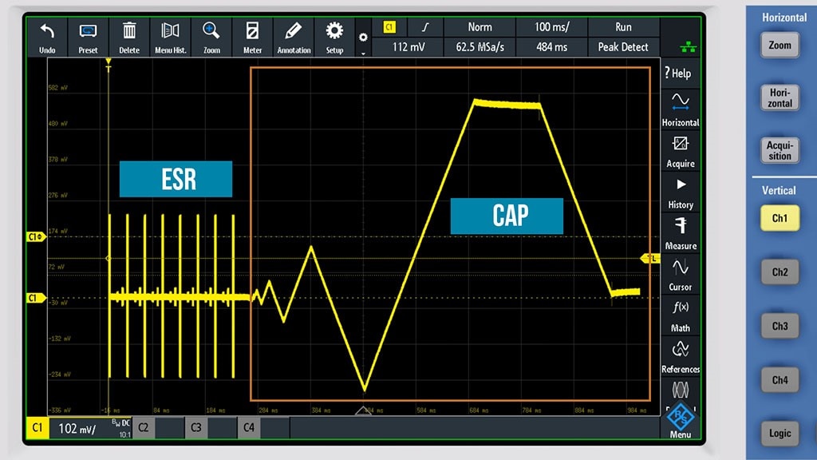Image resolution: width=817 pixels, height=460 pixels.
Task: Click the horizontal position triangle marker
Action: tap(363, 410)
